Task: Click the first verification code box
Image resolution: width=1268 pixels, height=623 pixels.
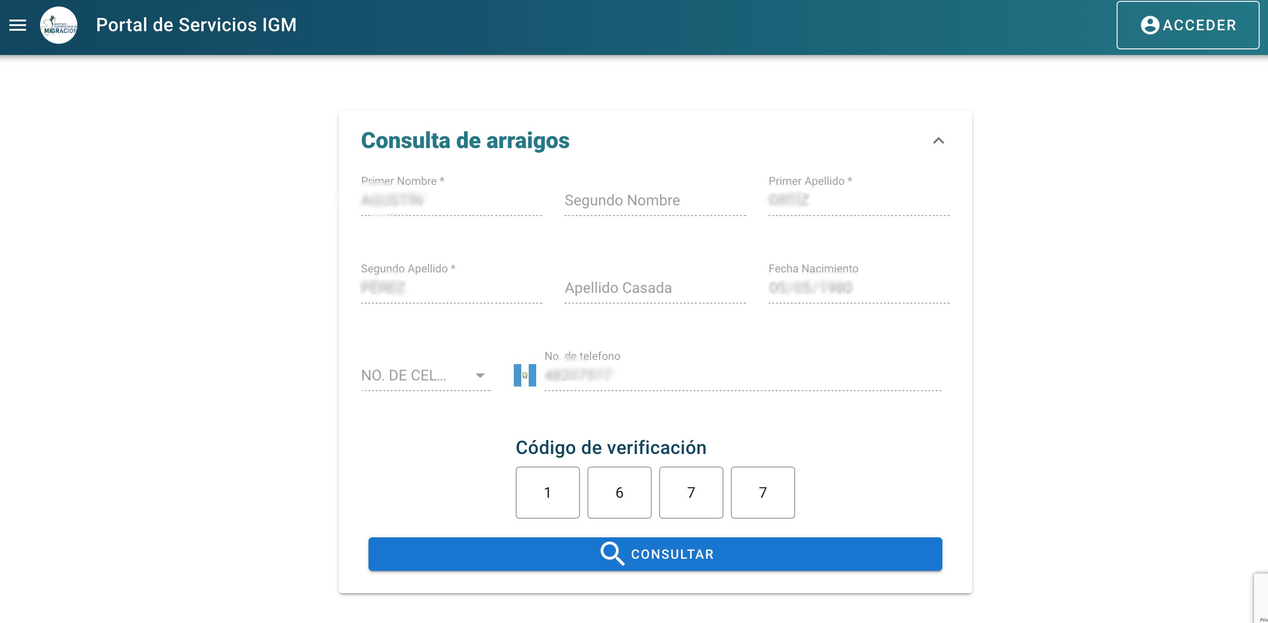Action: click(547, 492)
